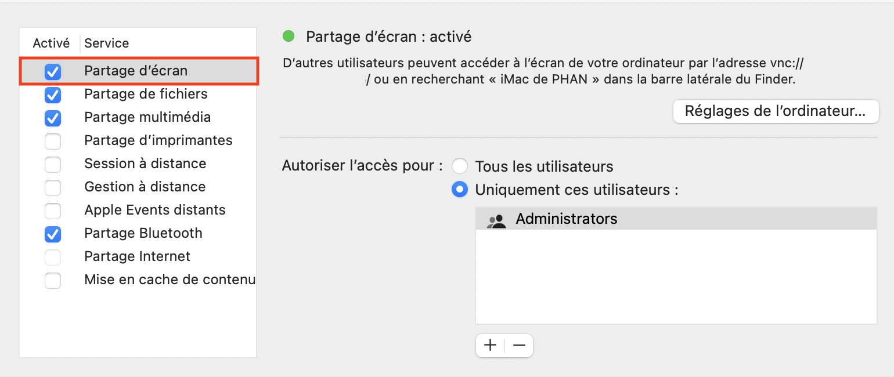Enable the Partage d'imprimantes checkbox
The height and width of the screenshot is (377, 894).
pyautogui.click(x=53, y=141)
